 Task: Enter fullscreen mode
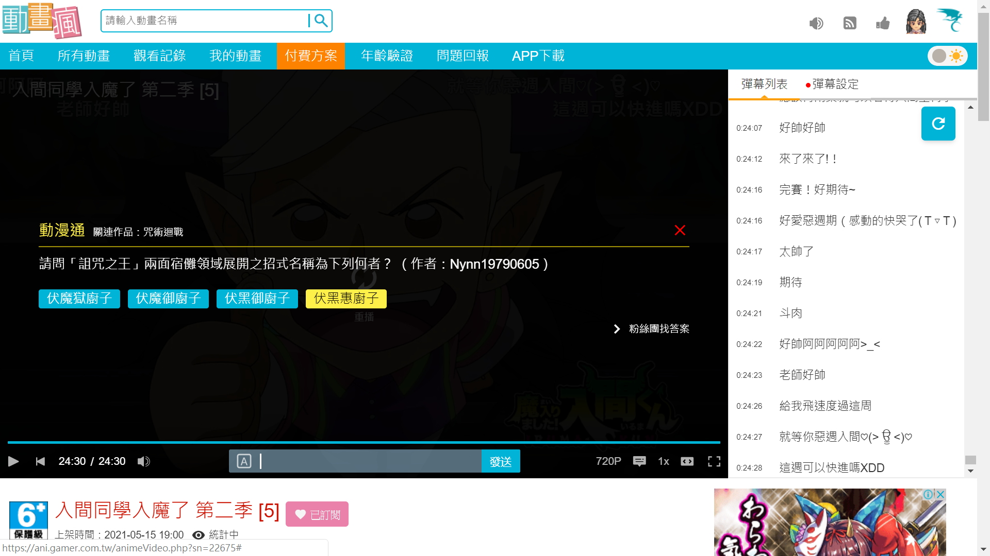(x=714, y=461)
